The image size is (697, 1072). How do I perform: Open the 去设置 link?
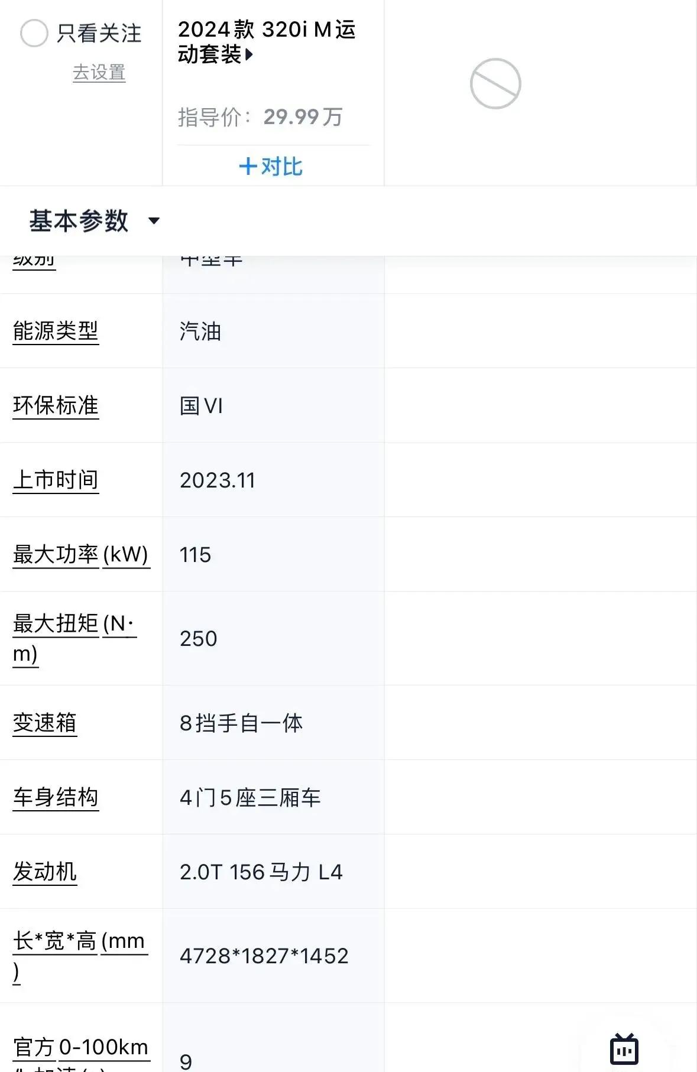[99, 73]
